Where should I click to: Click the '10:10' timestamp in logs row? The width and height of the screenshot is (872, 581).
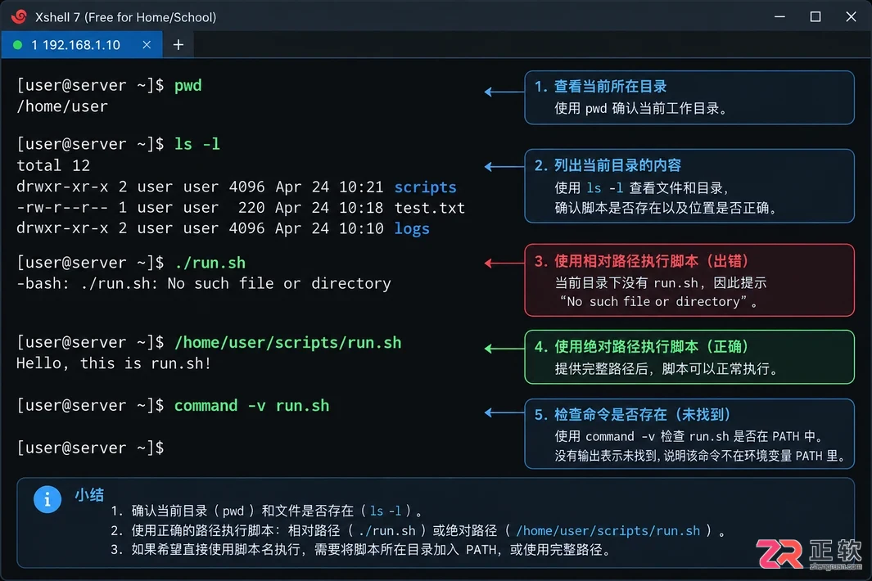pos(361,228)
